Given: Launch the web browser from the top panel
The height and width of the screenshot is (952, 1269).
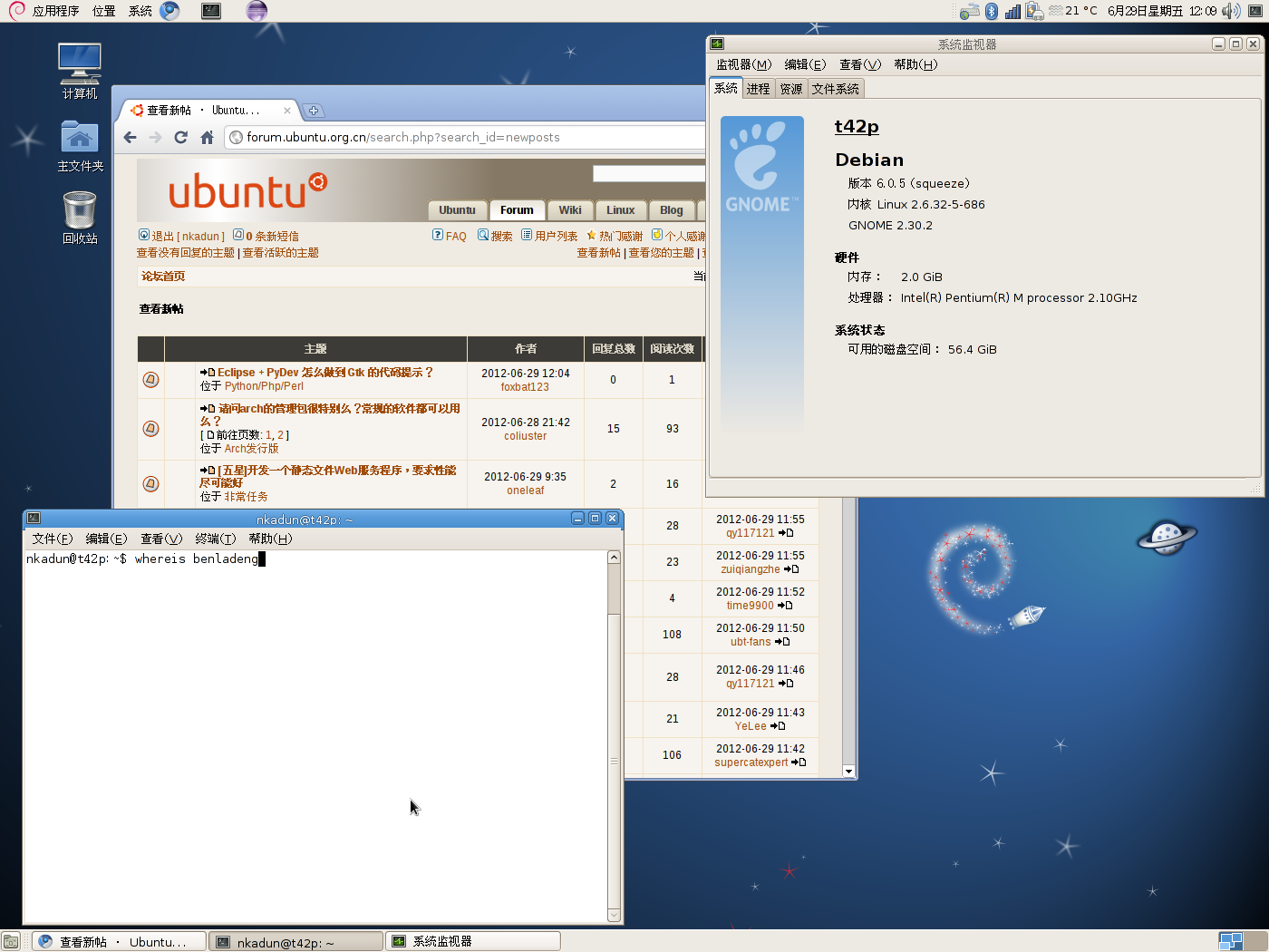Looking at the screenshot, I should pyautogui.click(x=170, y=11).
